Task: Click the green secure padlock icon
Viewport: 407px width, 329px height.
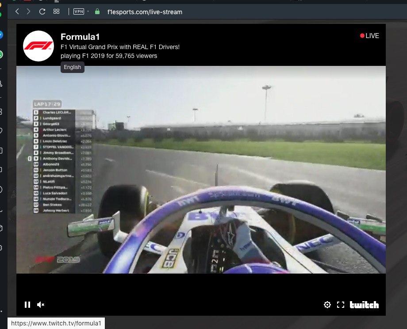Action: (x=97, y=11)
